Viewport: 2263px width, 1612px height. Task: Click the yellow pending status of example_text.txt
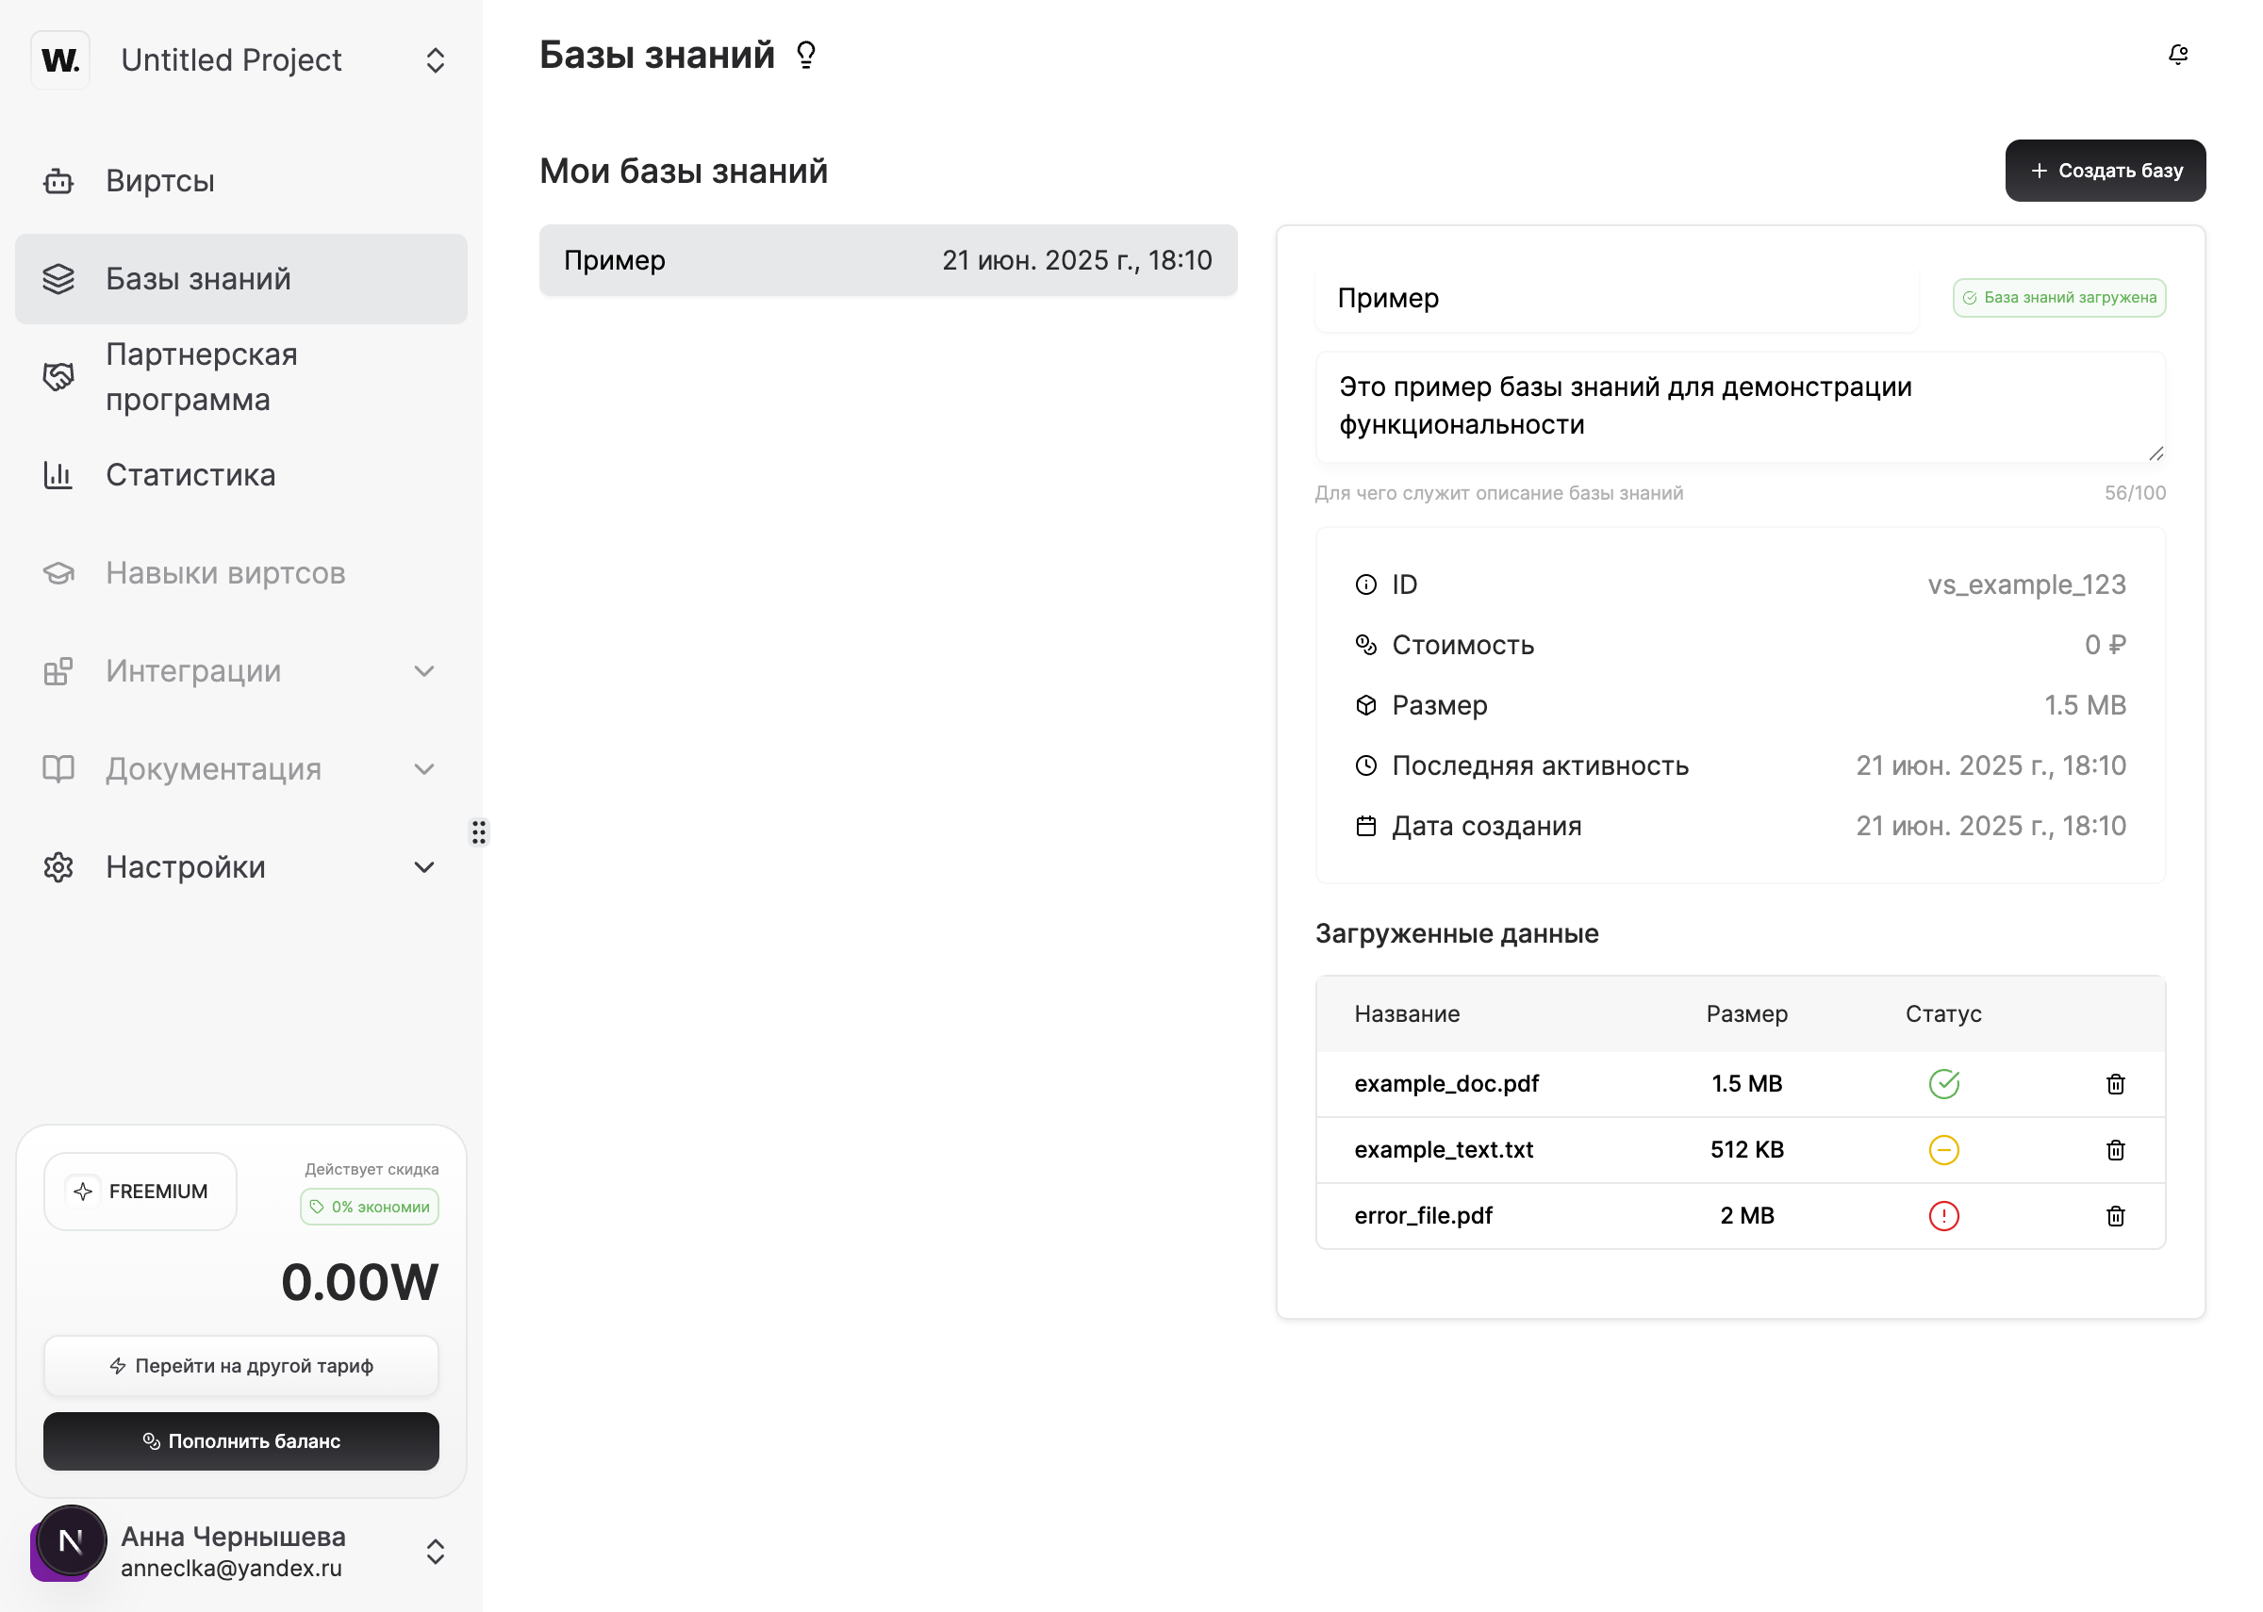[1943, 1150]
